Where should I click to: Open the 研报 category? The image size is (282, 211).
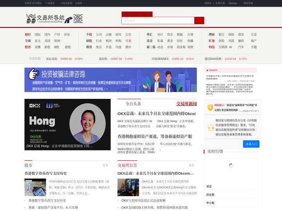[x=89, y=41]
